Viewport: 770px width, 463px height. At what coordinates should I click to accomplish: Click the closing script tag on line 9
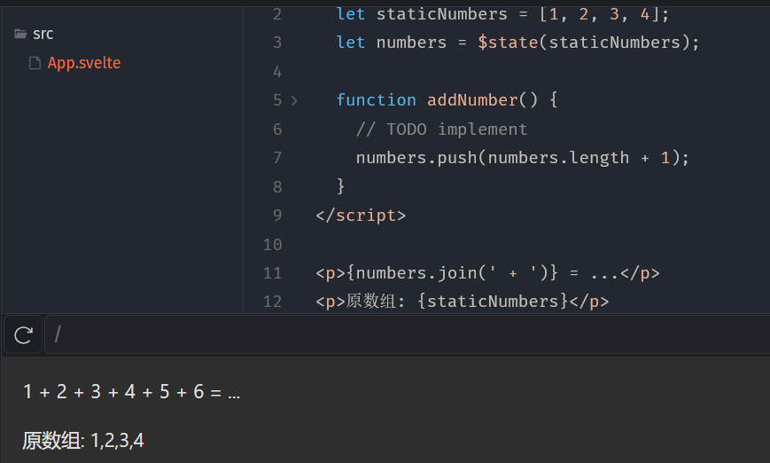coord(361,216)
